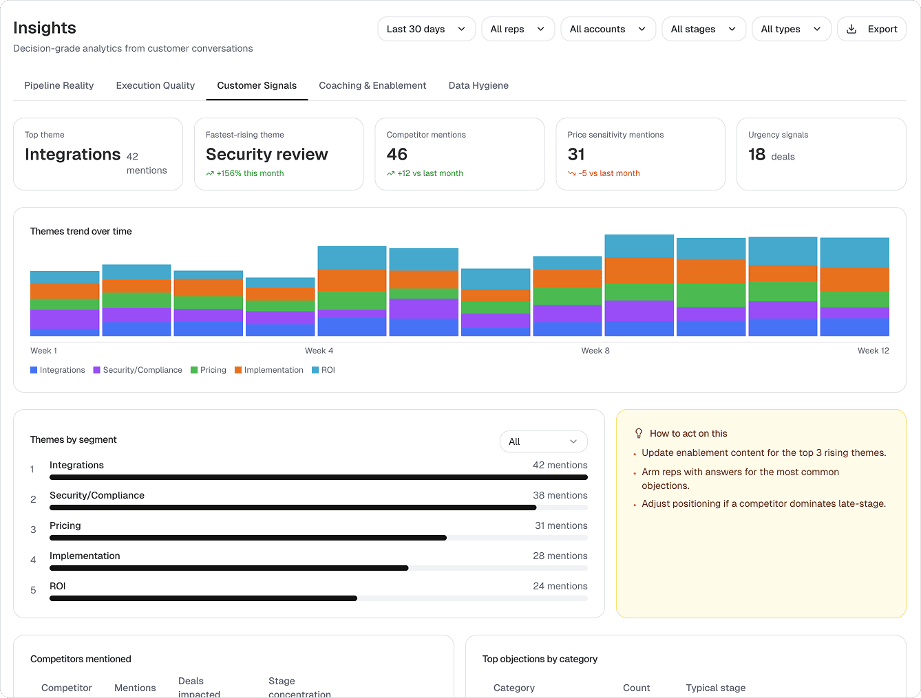Switch to the Pipeline Reality tab
This screenshot has width=921, height=698.
(59, 85)
